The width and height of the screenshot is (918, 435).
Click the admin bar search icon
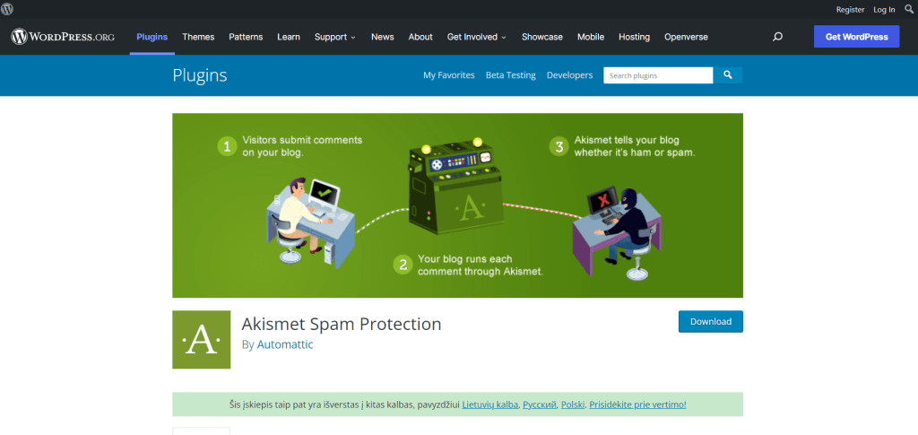pos(909,9)
